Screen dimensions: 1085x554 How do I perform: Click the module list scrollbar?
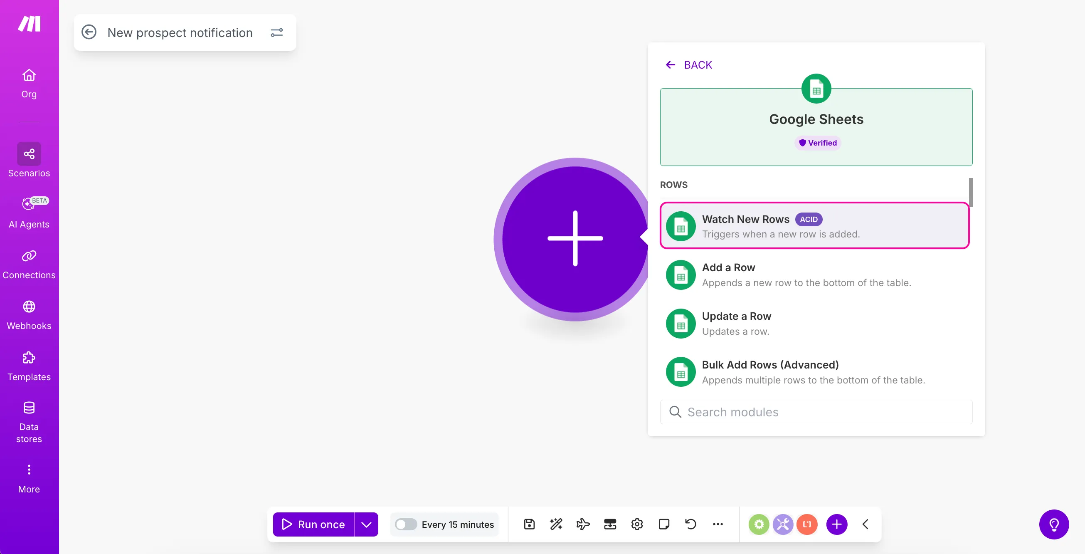(x=970, y=192)
